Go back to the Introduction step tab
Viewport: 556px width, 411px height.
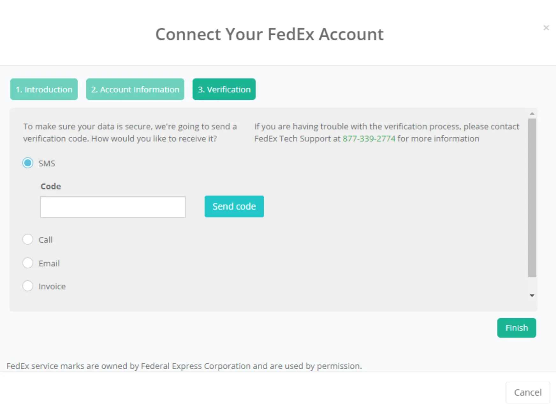[x=44, y=89]
